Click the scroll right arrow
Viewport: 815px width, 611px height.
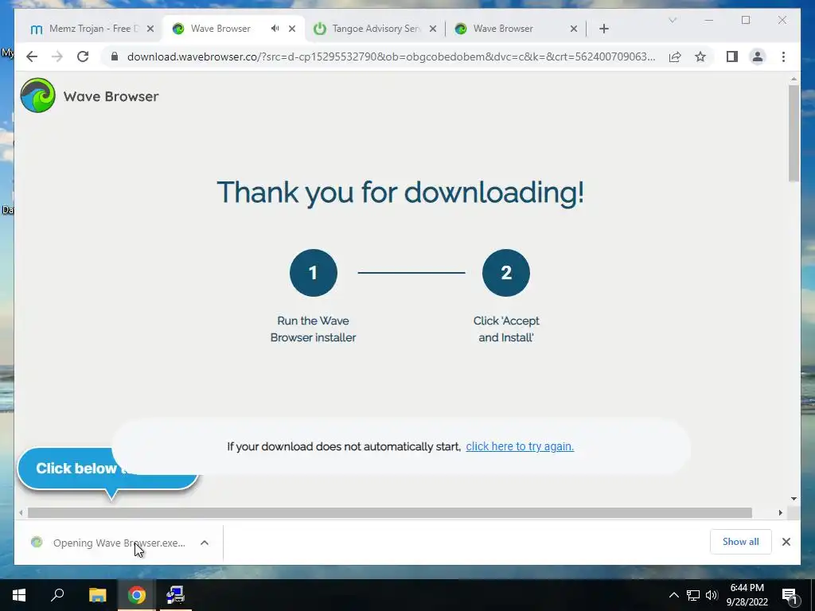pyautogui.click(x=780, y=513)
